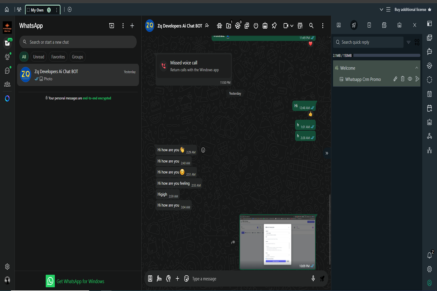
Task: Click the microphone voice message icon
Action: [313, 278]
